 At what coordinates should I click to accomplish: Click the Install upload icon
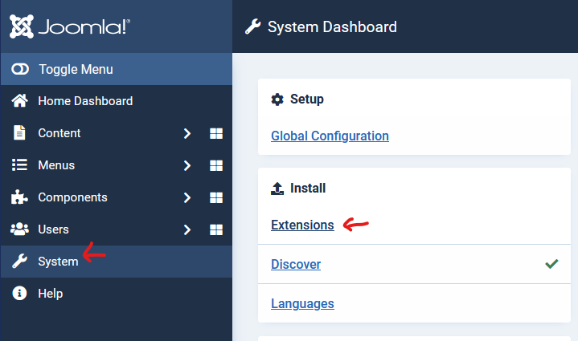tap(277, 189)
